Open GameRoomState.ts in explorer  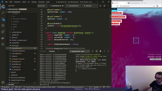[18, 51]
